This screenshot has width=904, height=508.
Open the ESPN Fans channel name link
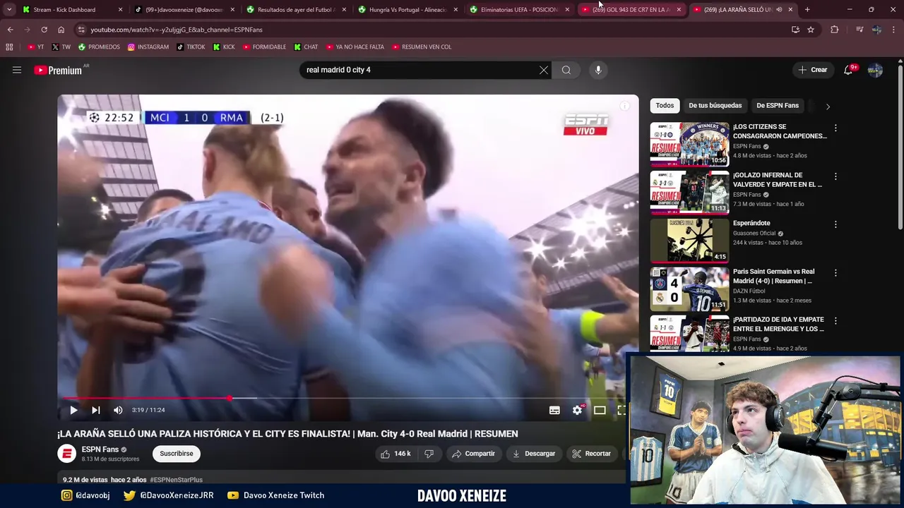tap(100, 449)
